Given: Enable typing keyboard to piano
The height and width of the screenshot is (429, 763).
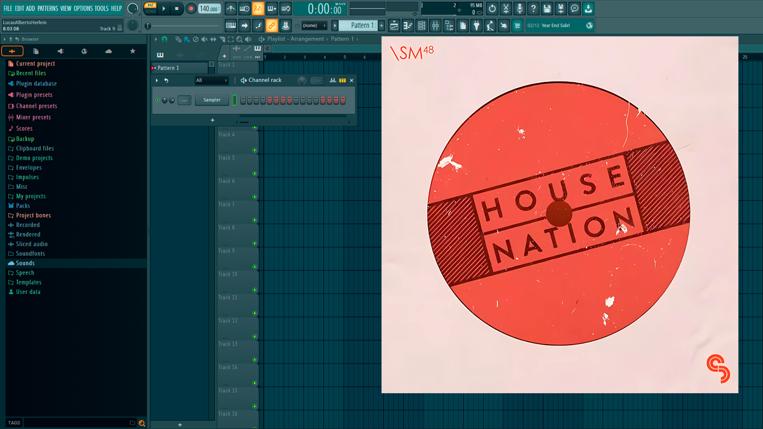Looking at the screenshot, I should (x=231, y=25).
